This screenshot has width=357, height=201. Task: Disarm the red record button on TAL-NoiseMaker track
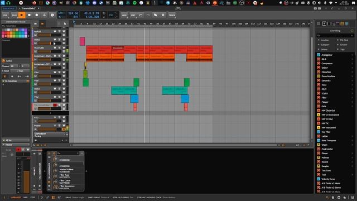click(55, 105)
